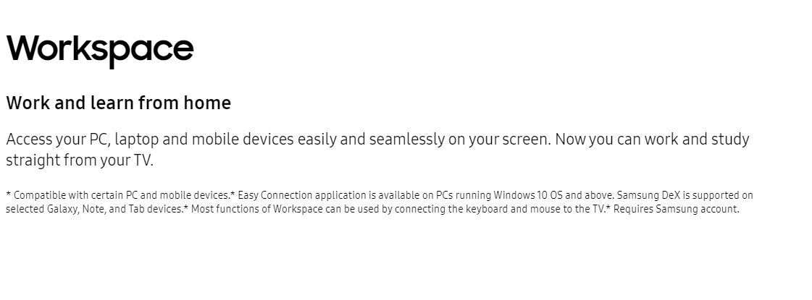
Task: Click the large Workspace heading
Action: 100,48
